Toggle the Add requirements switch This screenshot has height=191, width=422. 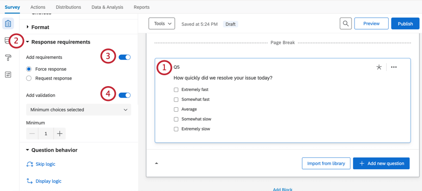[125, 57]
